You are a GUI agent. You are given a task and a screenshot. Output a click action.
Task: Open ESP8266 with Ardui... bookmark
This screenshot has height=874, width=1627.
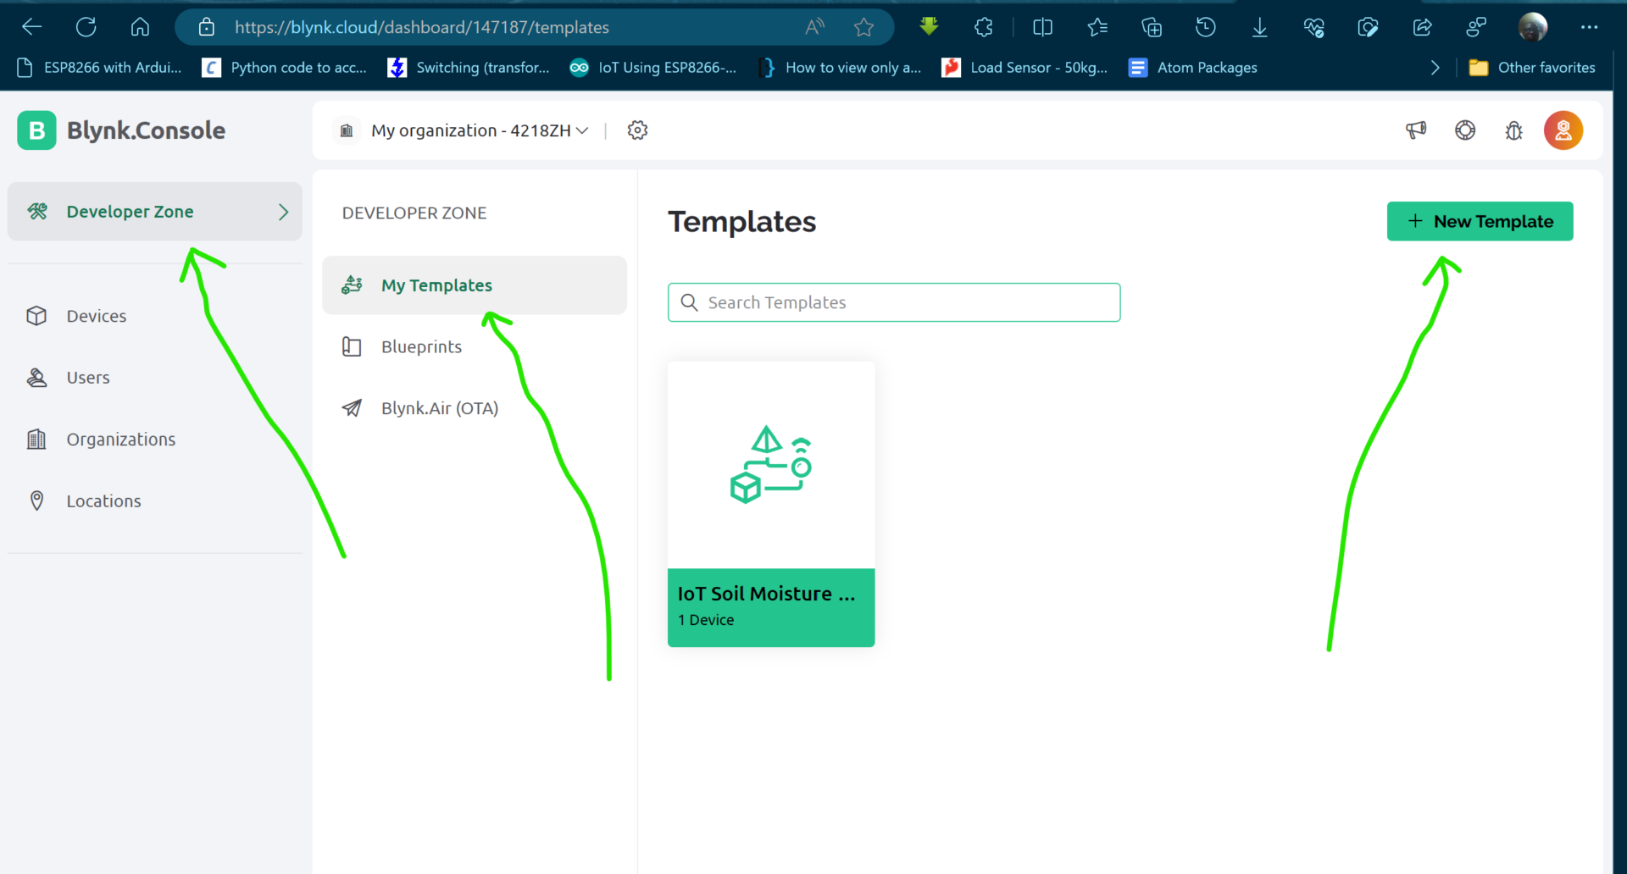(99, 68)
